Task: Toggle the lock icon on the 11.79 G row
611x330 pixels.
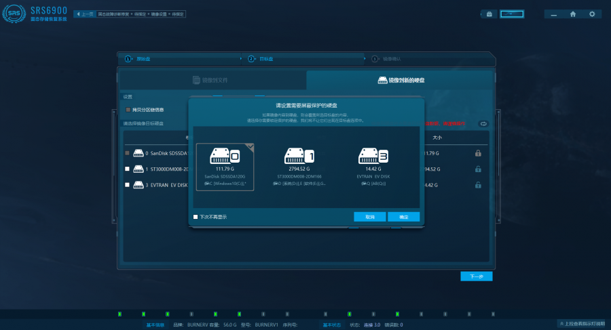Action: click(x=478, y=153)
